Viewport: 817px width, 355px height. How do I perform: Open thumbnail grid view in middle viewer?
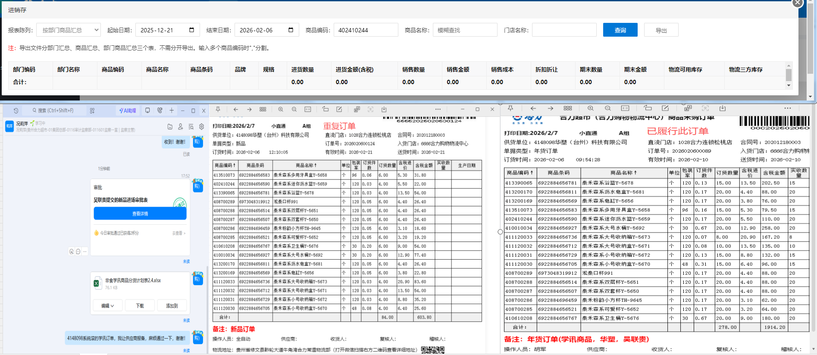pos(263,110)
